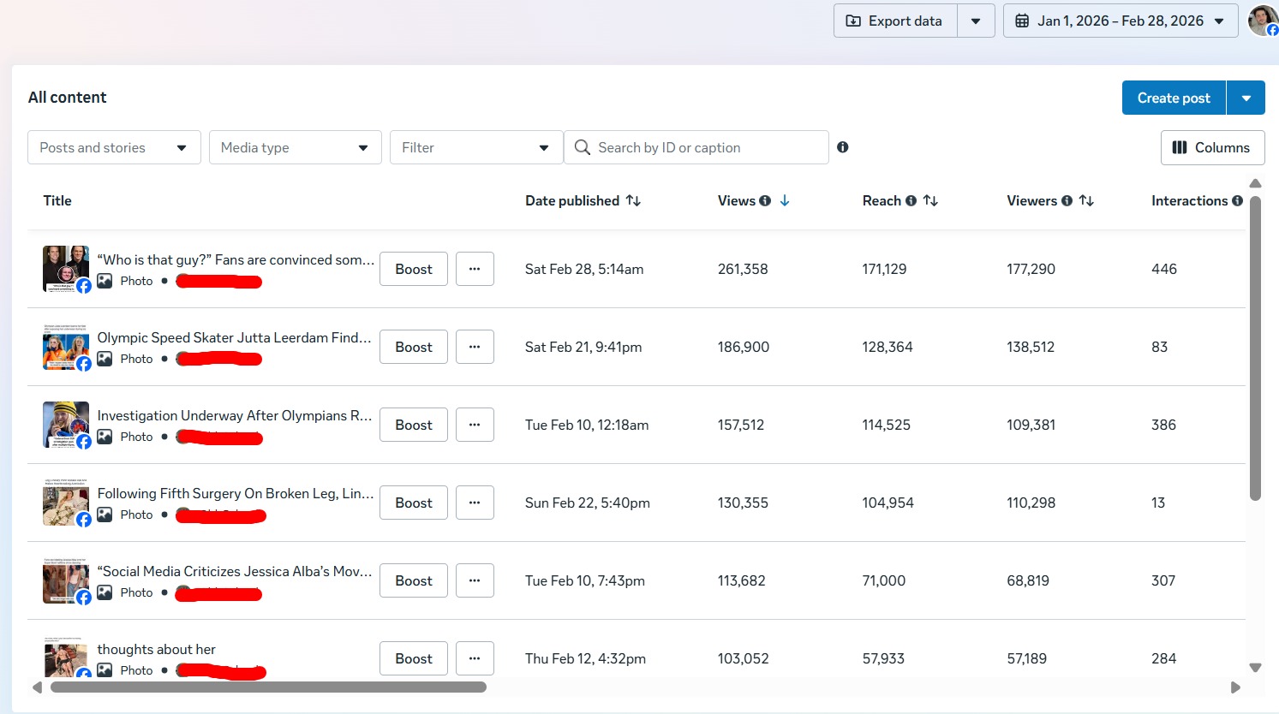Open more options for "Who is that guy?" post
This screenshot has width=1279, height=714.
point(475,269)
